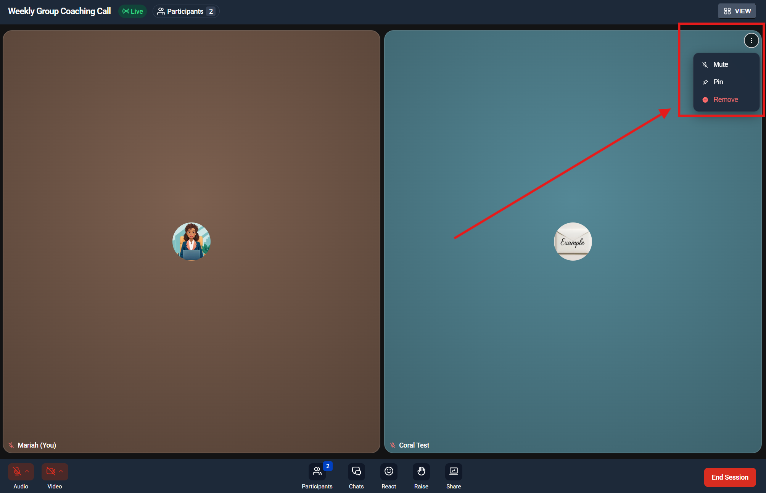Open the Participants counter in the header
This screenshot has width=766, height=493.
tap(186, 11)
